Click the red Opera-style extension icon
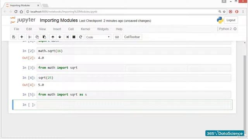The image size is (248, 139). coord(237,12)
